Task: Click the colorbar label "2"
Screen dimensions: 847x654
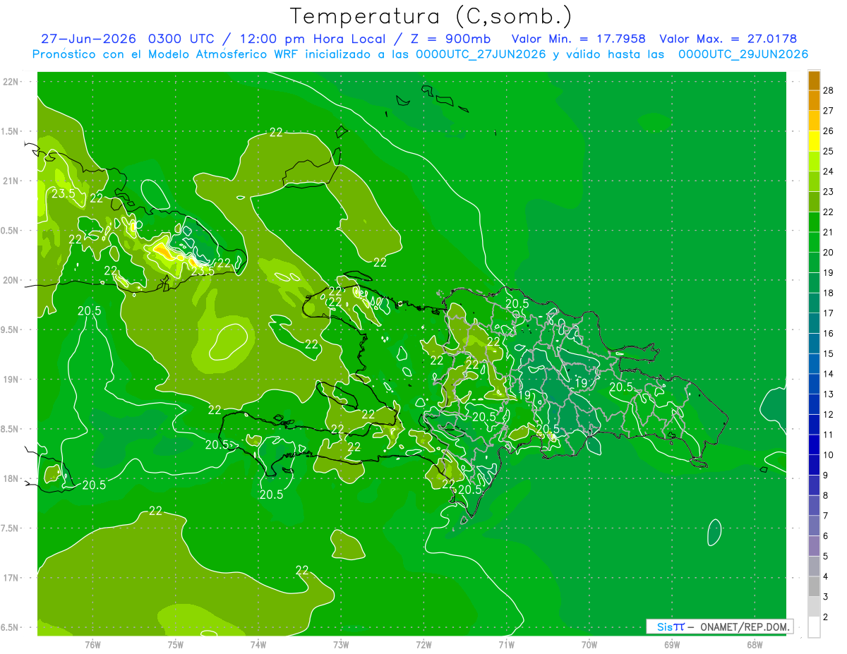Action: pos(826,617)
